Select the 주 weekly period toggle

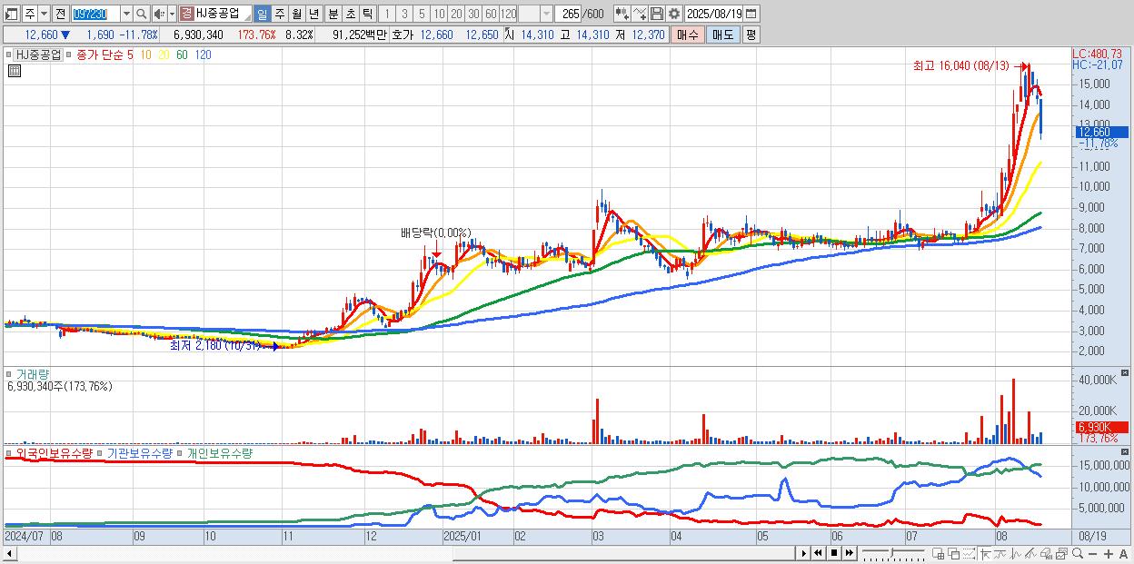click(279, 14)
